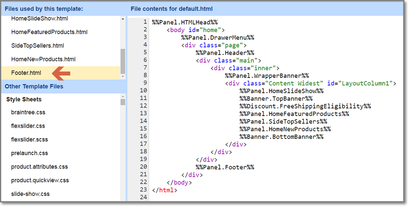408x206 pixels.
Task: Open product.attributes.css file
Action: 39,167
